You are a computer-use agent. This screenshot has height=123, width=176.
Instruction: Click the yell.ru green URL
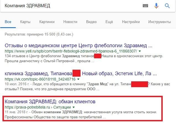click(x=71, y=51)
